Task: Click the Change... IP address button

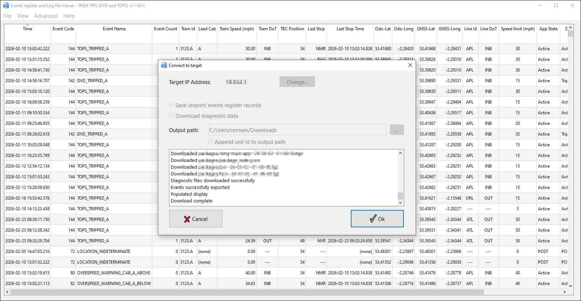Action: pos(297,82)
